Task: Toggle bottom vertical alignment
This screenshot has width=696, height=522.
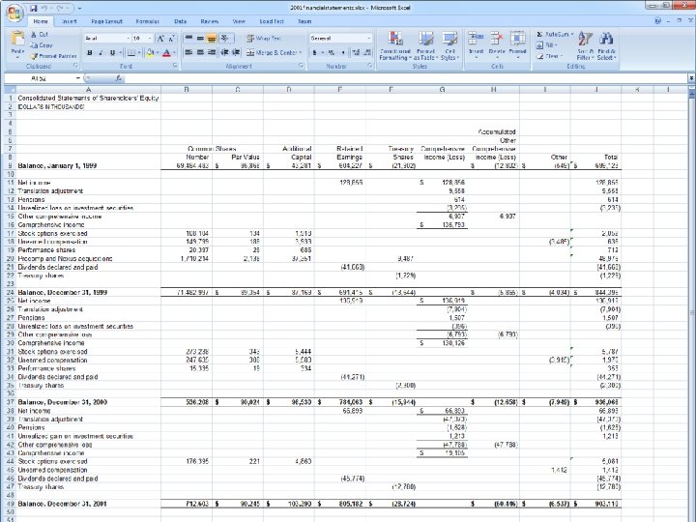Action: 212,39
